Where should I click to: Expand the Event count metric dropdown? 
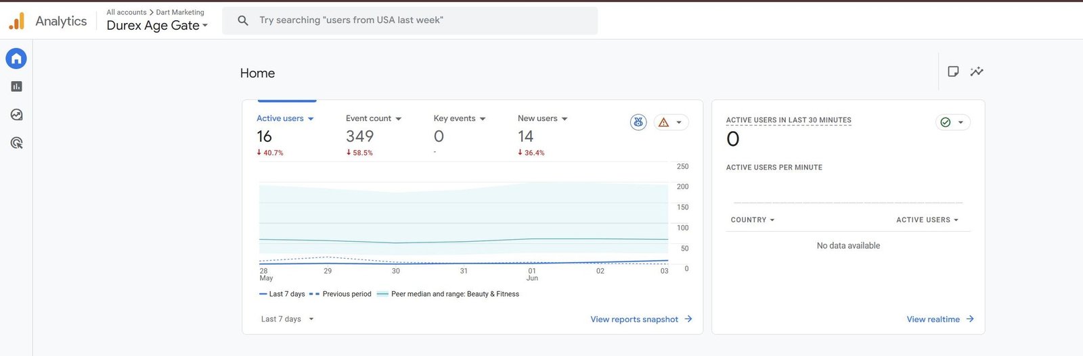coord(399,119)
